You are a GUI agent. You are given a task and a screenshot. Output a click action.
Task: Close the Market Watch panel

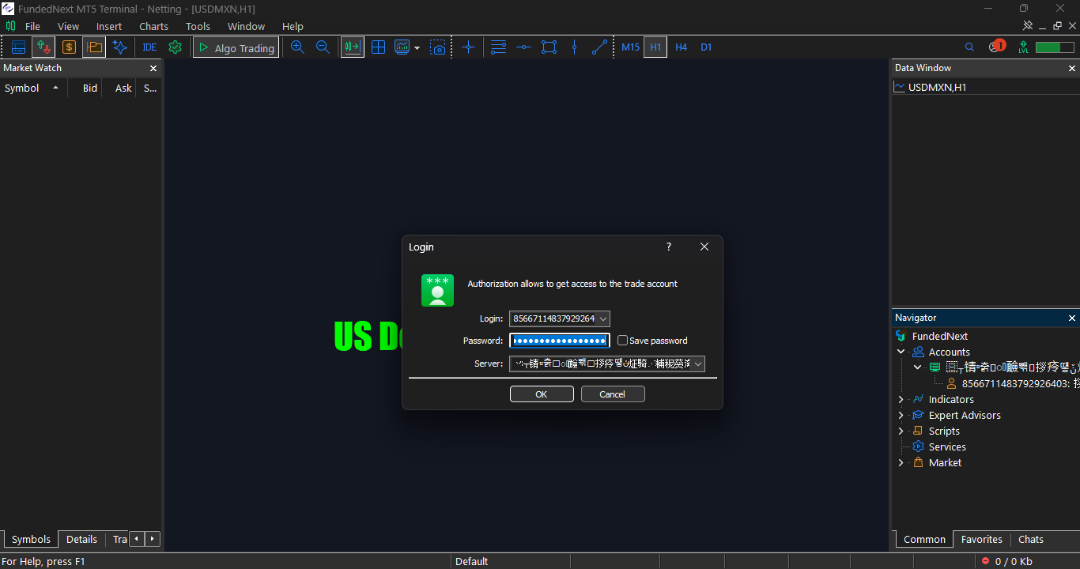click(x=153, y=68)
